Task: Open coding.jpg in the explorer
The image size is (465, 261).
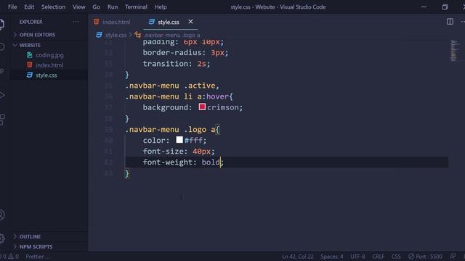Action: pyautogui.click(x=49, y=55)
